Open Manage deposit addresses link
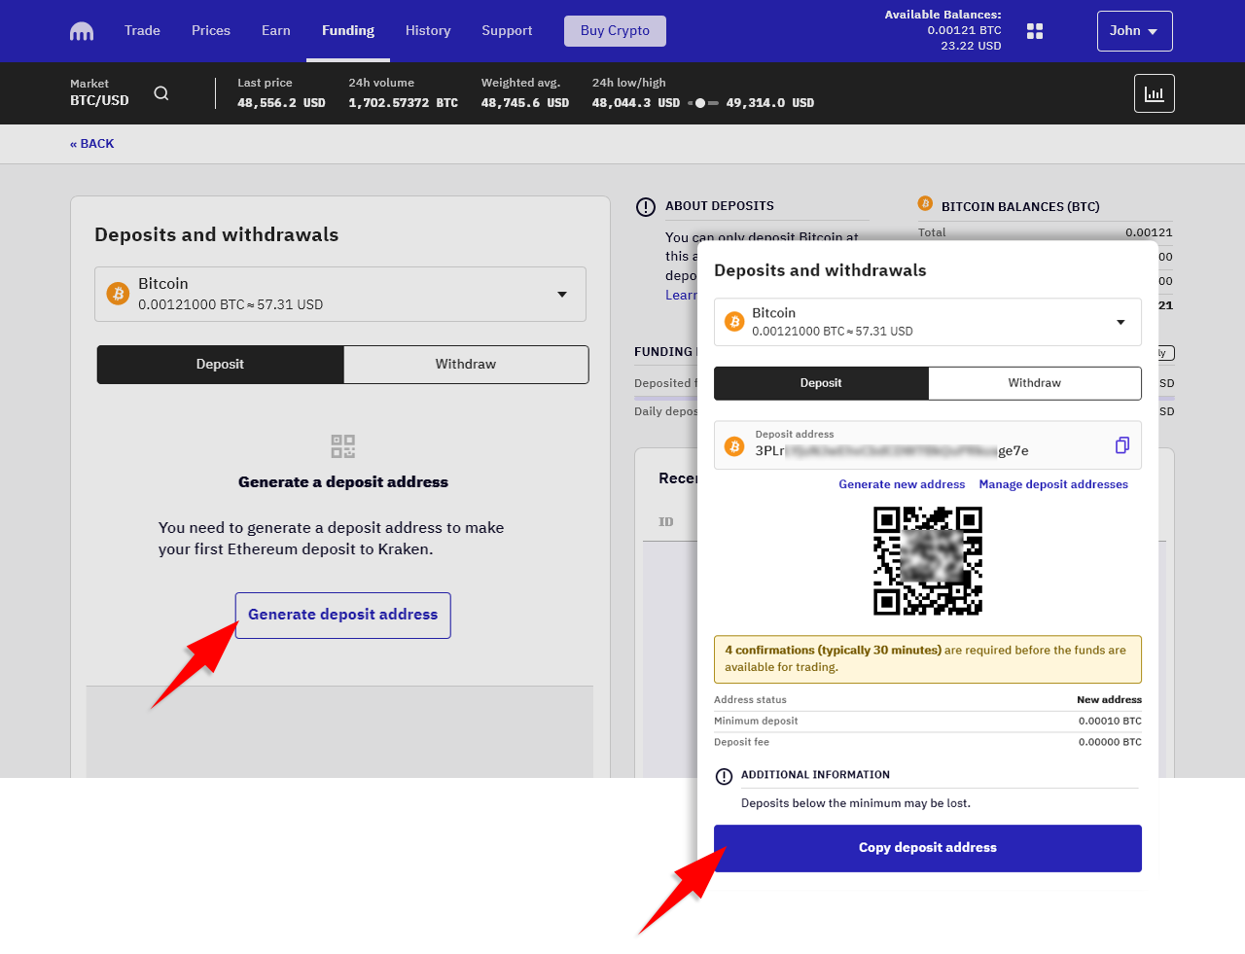 (1053, 484)
